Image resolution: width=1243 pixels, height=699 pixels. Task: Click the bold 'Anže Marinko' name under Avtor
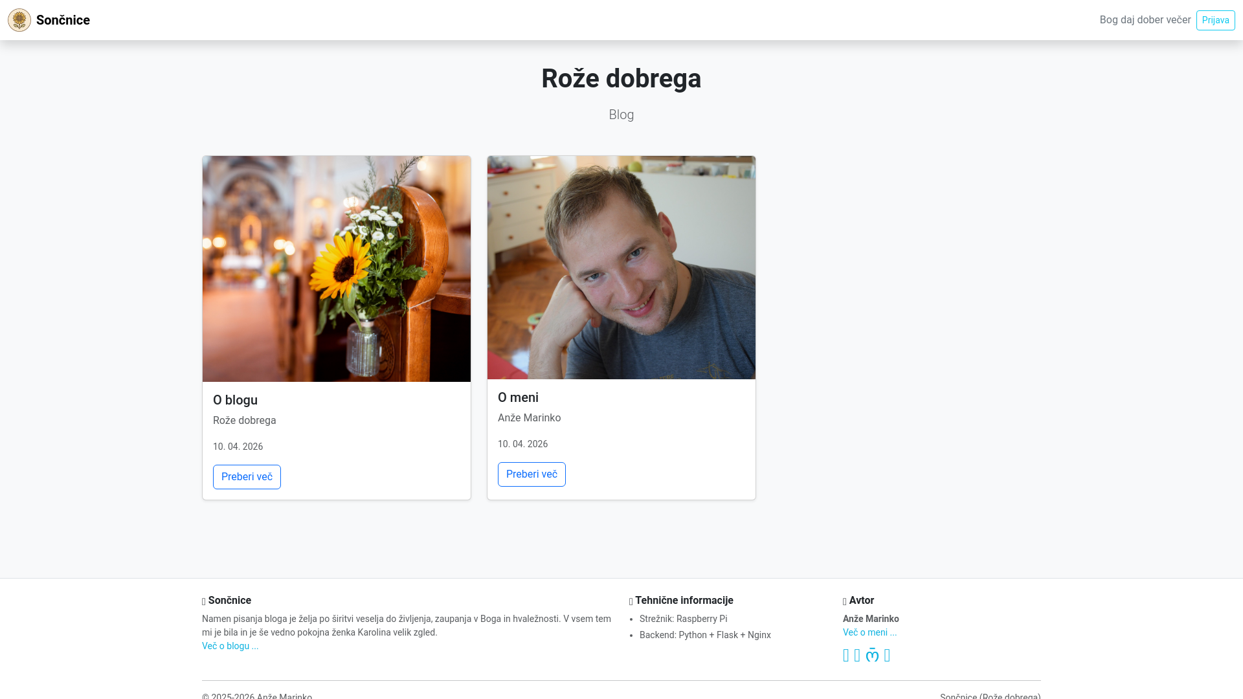871,619
